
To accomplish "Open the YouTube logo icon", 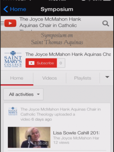I will coord(10,23).
